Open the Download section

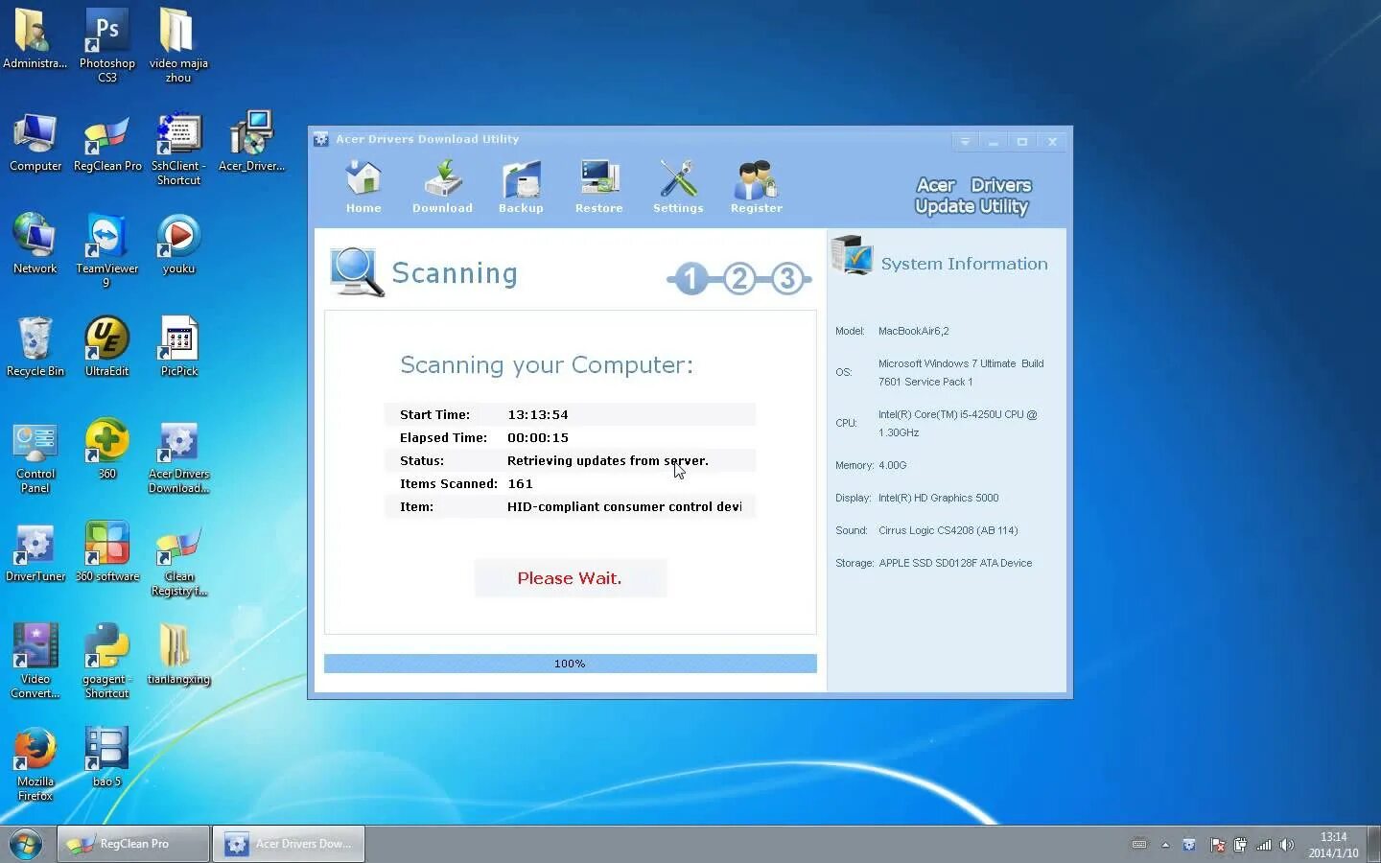[442, 187]
